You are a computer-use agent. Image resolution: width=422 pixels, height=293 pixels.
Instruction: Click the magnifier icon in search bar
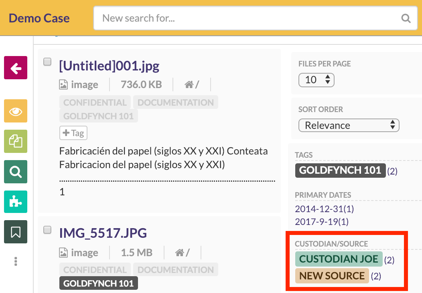pos(406,18)
